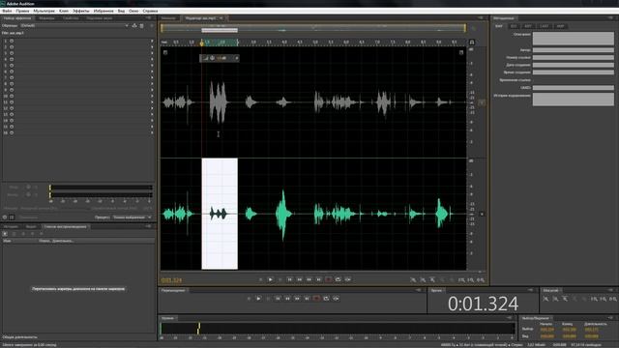
Task: Select the RIFF metadata tab
Action: [x=528, y=26]
